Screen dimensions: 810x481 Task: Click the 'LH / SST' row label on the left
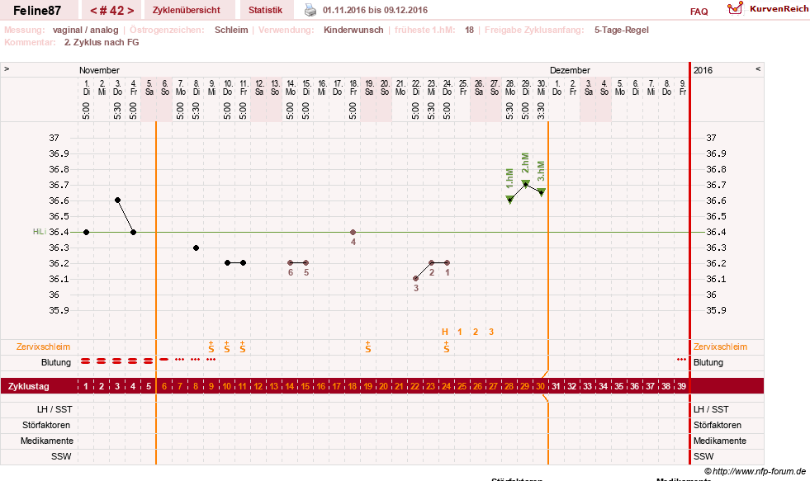click(54, 409)
